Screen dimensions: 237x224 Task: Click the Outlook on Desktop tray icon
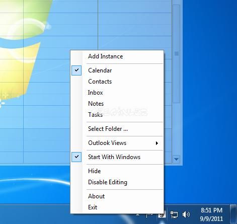click(162, 215)
